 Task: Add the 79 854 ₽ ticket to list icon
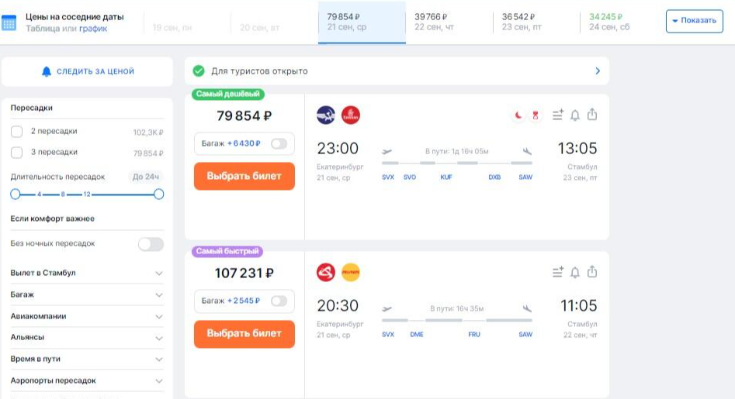tap(557, 115)
